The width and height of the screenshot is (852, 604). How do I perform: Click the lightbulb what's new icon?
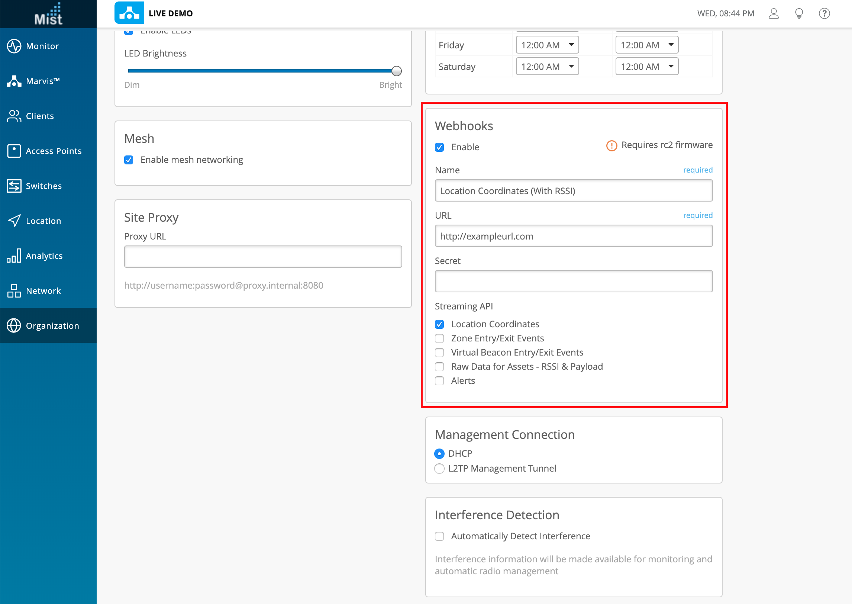[799, 13]
